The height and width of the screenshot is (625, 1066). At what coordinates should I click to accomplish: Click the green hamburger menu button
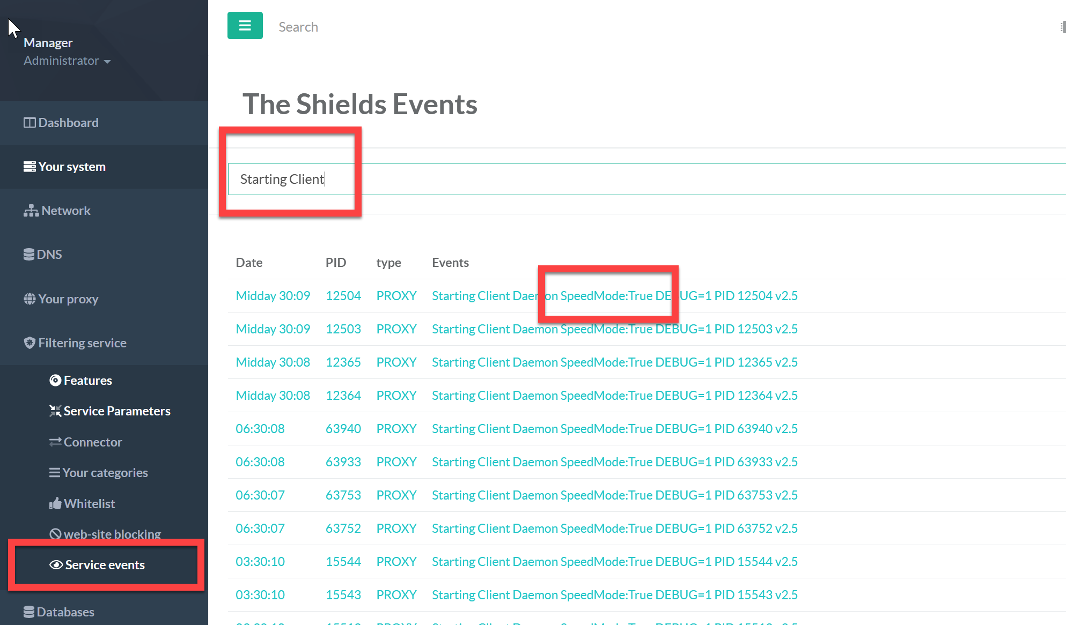(x=245, y=26)
